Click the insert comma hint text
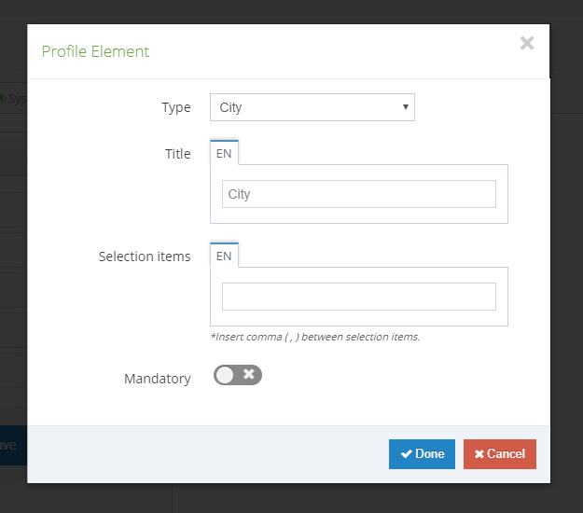The image size is (583, 513). click(x=315, y=337)
